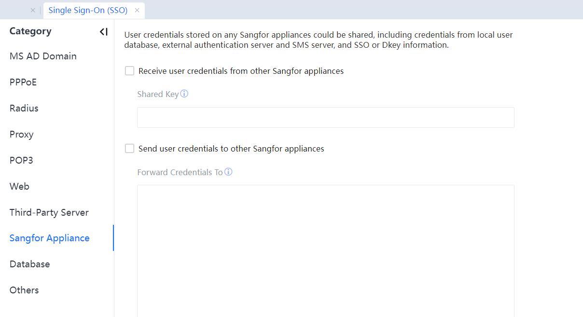Viewport: 583px width, 317px height.
Task: Close the leftmost unnamed tab
Action: coord(33,10)
